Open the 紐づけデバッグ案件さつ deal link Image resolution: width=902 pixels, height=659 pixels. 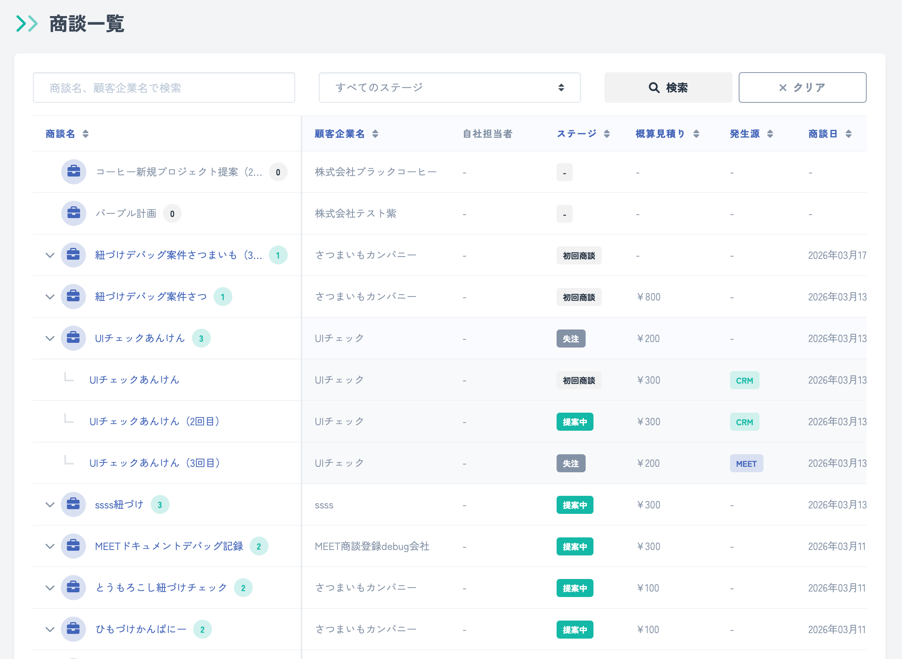[151, 297]
